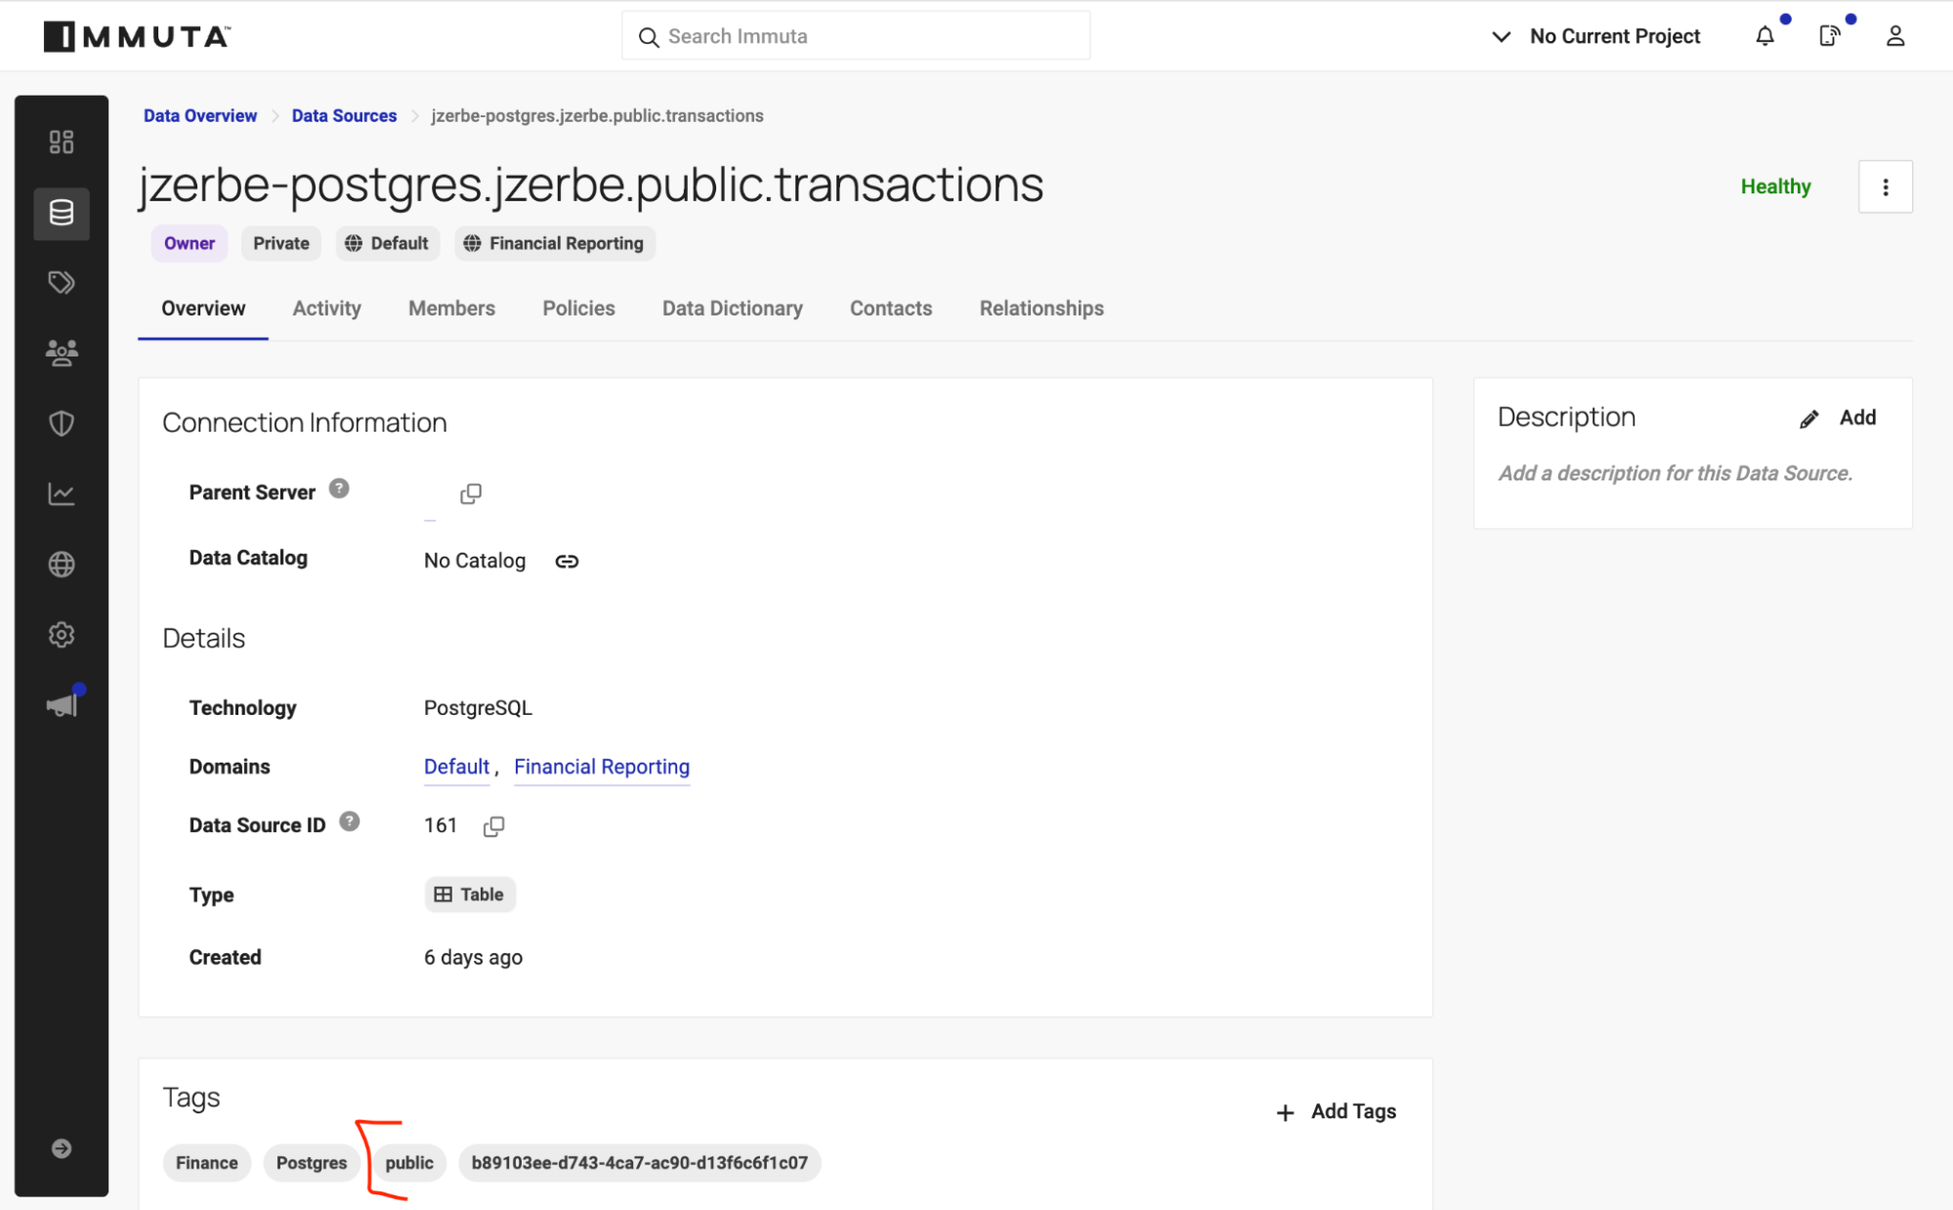This screenshot has height=1210, width=1953.
Task: Expand the No Current Project dropdown
Action: click(x=1595, y=36)
